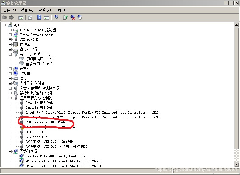Click the 设备管理器 title bar icon
This screenshot has width=240, height=175.
tap(3, 3)
